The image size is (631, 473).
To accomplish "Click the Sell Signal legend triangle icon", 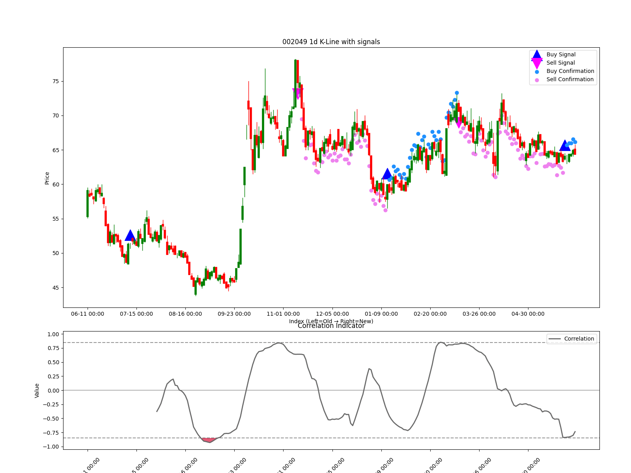I will 537,63.
